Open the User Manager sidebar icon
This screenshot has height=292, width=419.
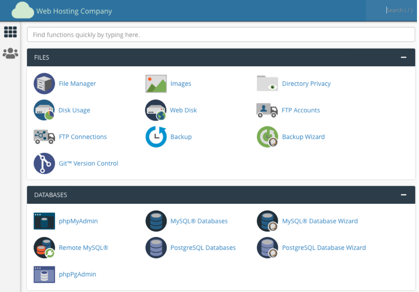coord(10,53)
